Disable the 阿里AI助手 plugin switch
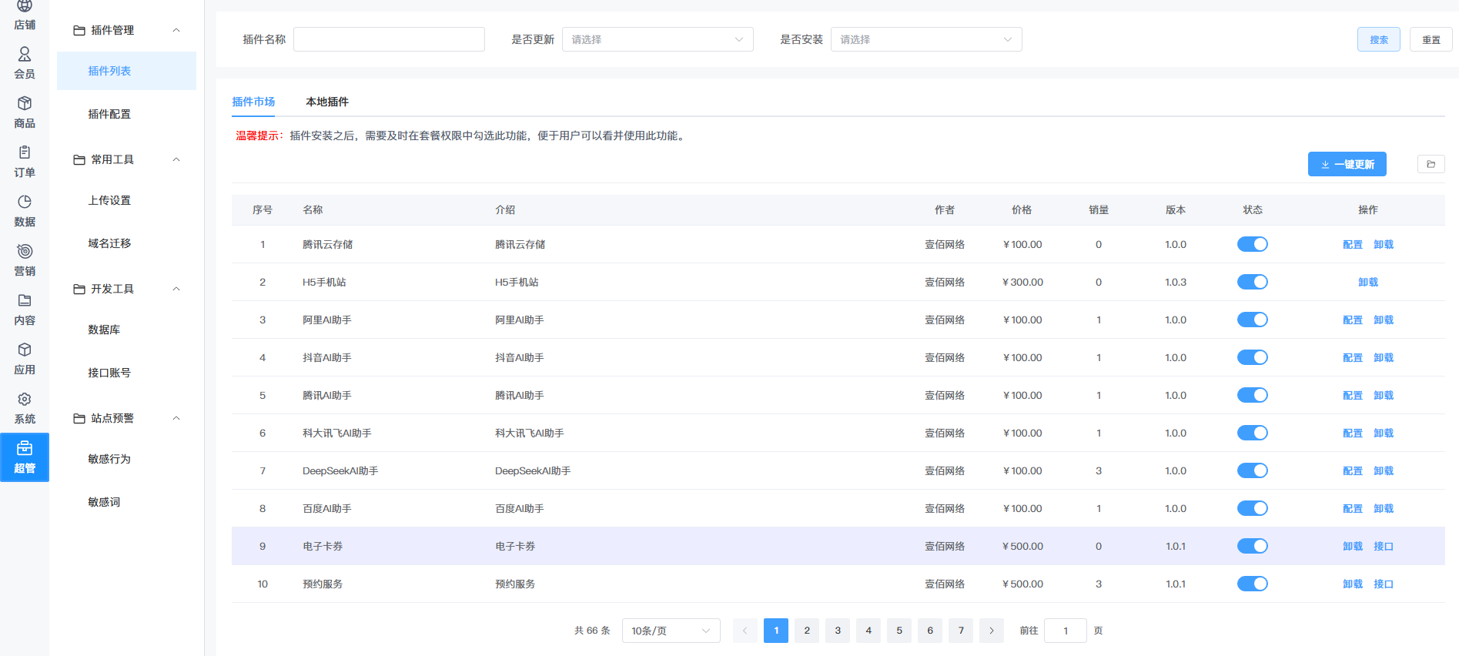 pos(1253,320)
